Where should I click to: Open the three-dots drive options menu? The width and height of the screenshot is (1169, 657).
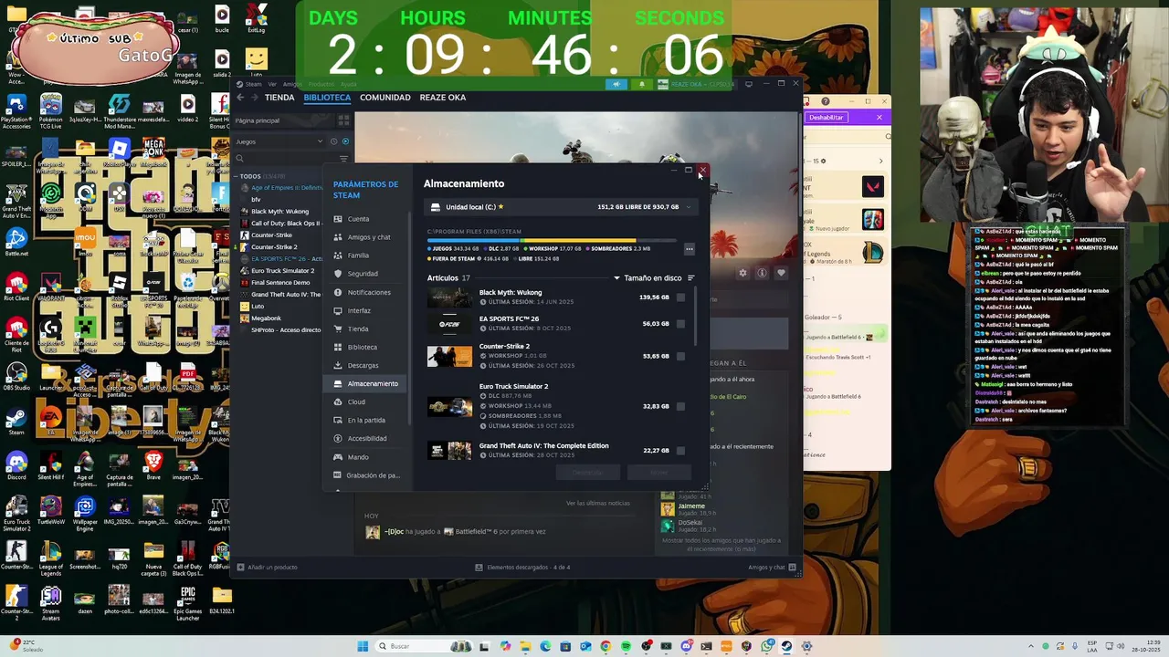(690, 249)
